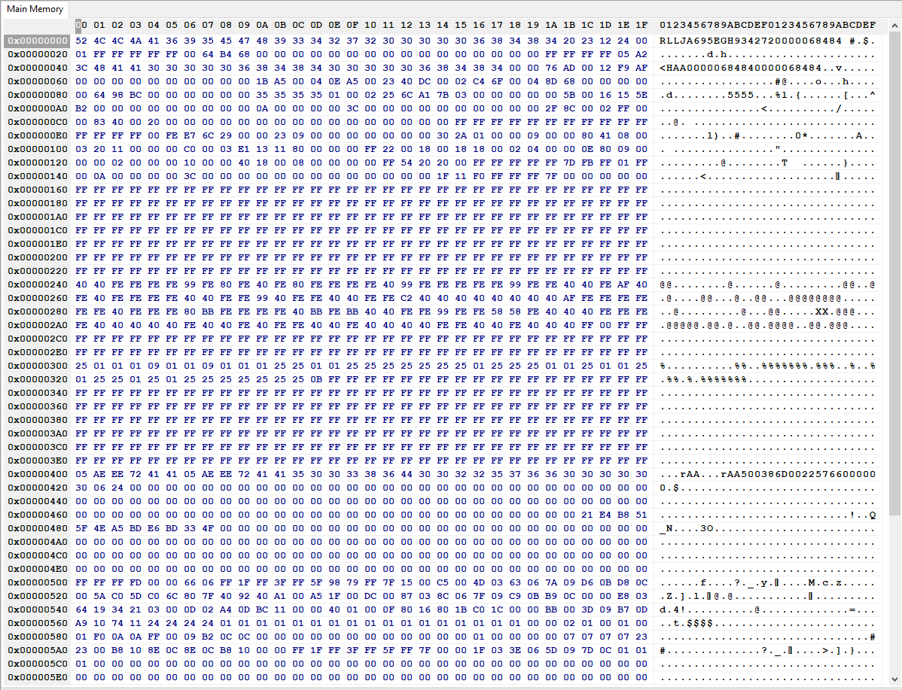This screenshot has height=690, width=902.
Task: Select byte 4F in row 0x00000480
Action: pos(209,528)
